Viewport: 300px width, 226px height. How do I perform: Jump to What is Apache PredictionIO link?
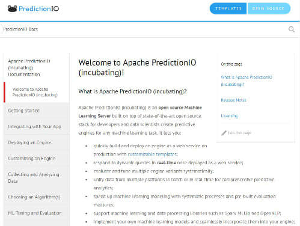(246, 81)
